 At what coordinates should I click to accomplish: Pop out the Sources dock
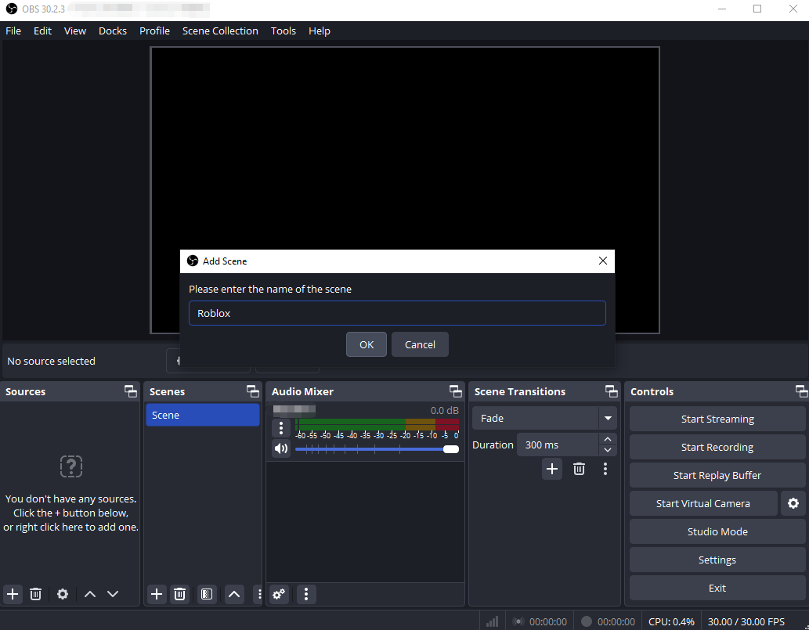(130, 391)
